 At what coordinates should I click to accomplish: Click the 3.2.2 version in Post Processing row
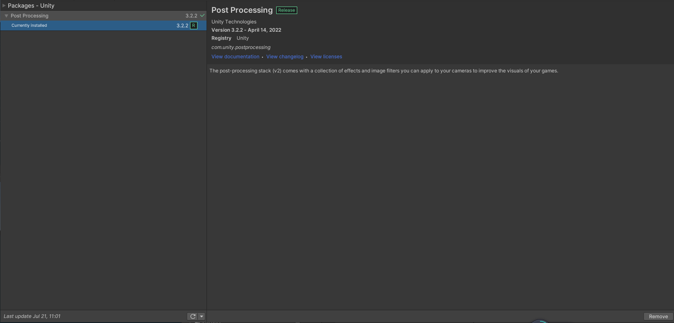click(x=191, y=16)
